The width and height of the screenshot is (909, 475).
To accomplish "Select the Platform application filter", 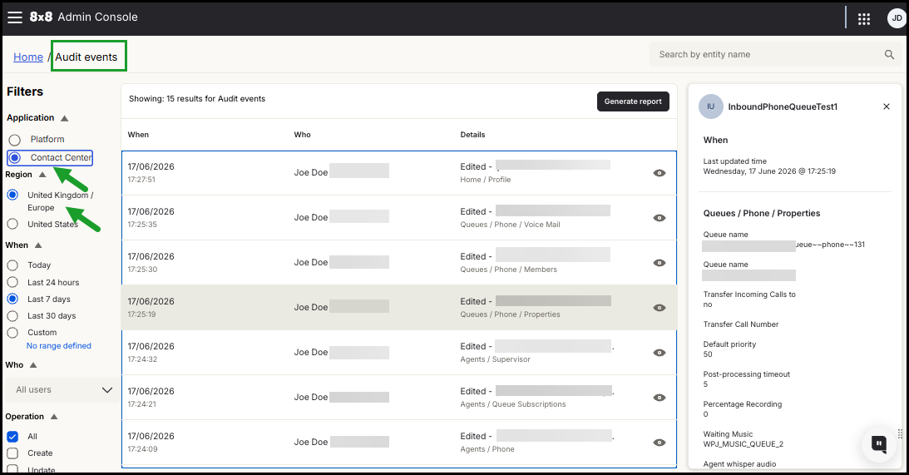I will pos(14,140).
